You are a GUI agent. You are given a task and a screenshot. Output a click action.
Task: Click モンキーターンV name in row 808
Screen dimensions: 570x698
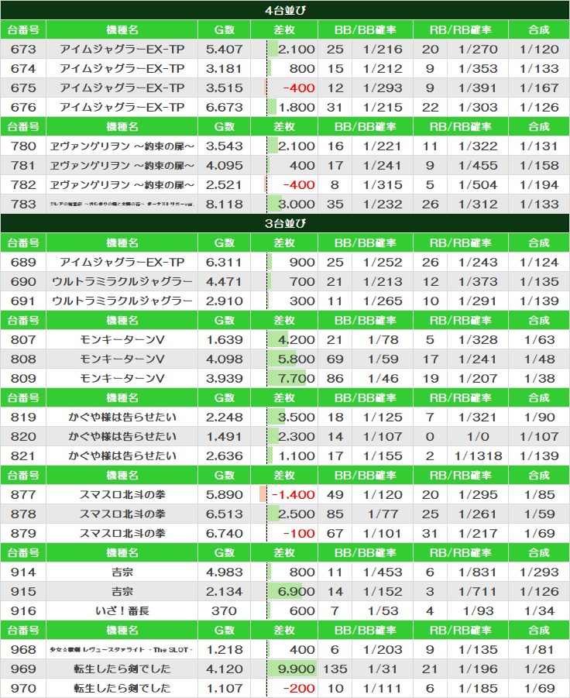point(122,359)
